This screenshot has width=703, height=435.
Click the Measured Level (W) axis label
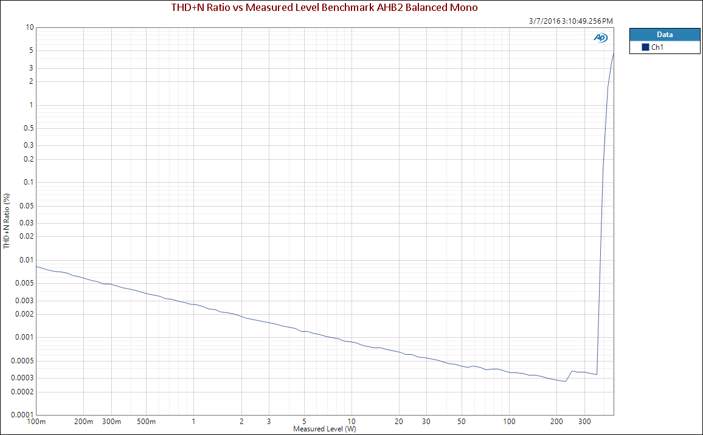pyautogui.click(x=325, y=429)
